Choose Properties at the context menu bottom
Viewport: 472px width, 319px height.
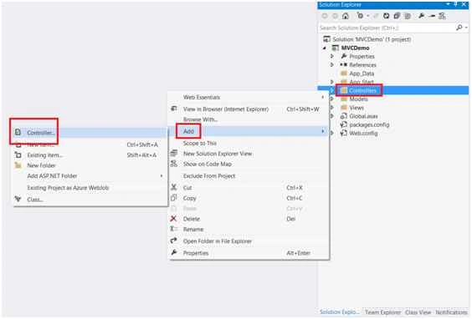(x=196, y=253)
